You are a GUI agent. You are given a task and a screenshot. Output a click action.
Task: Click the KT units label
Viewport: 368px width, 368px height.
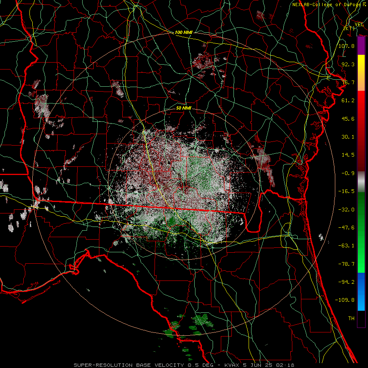[x=349, y=28]
